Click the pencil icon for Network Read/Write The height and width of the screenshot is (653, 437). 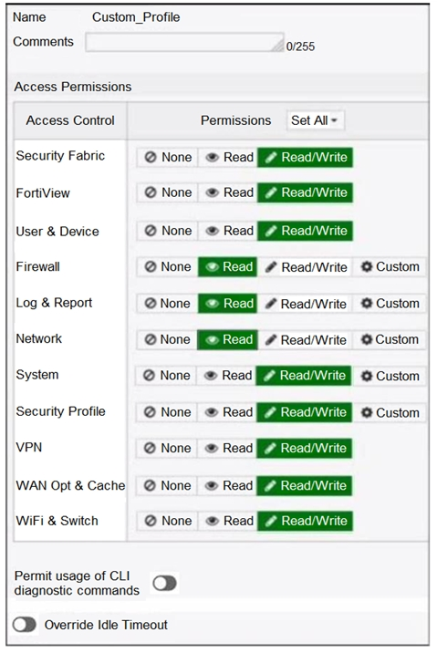(x=271, y=340)
